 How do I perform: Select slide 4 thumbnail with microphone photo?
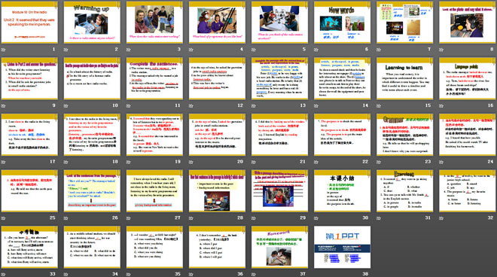click(217, 22)
